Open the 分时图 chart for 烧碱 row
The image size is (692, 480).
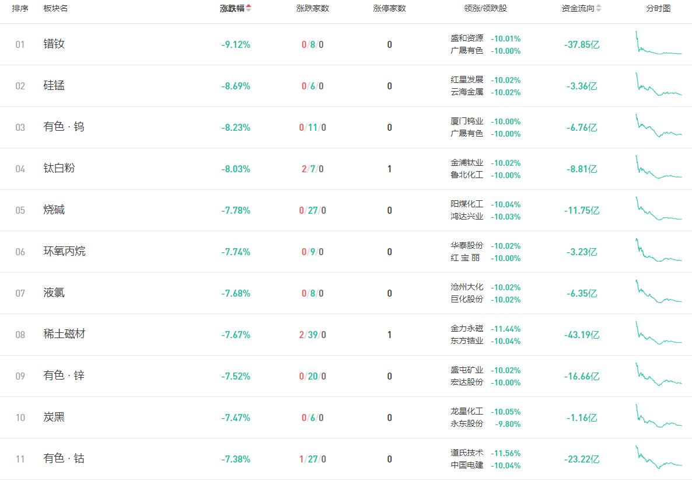(659, 209)
